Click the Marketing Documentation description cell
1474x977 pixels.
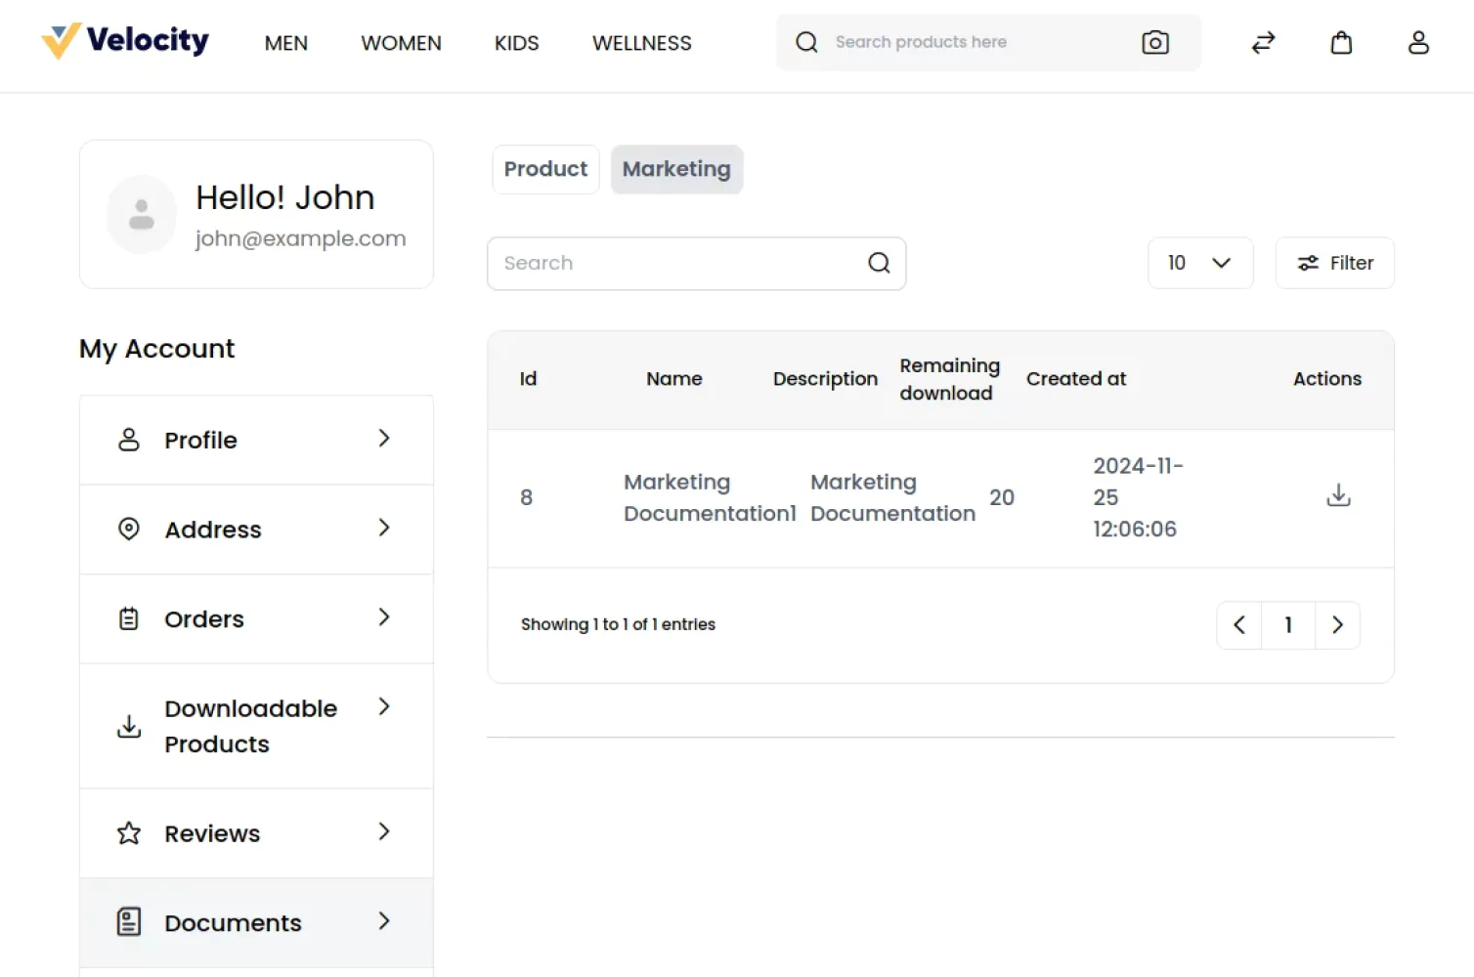[892, 497]
